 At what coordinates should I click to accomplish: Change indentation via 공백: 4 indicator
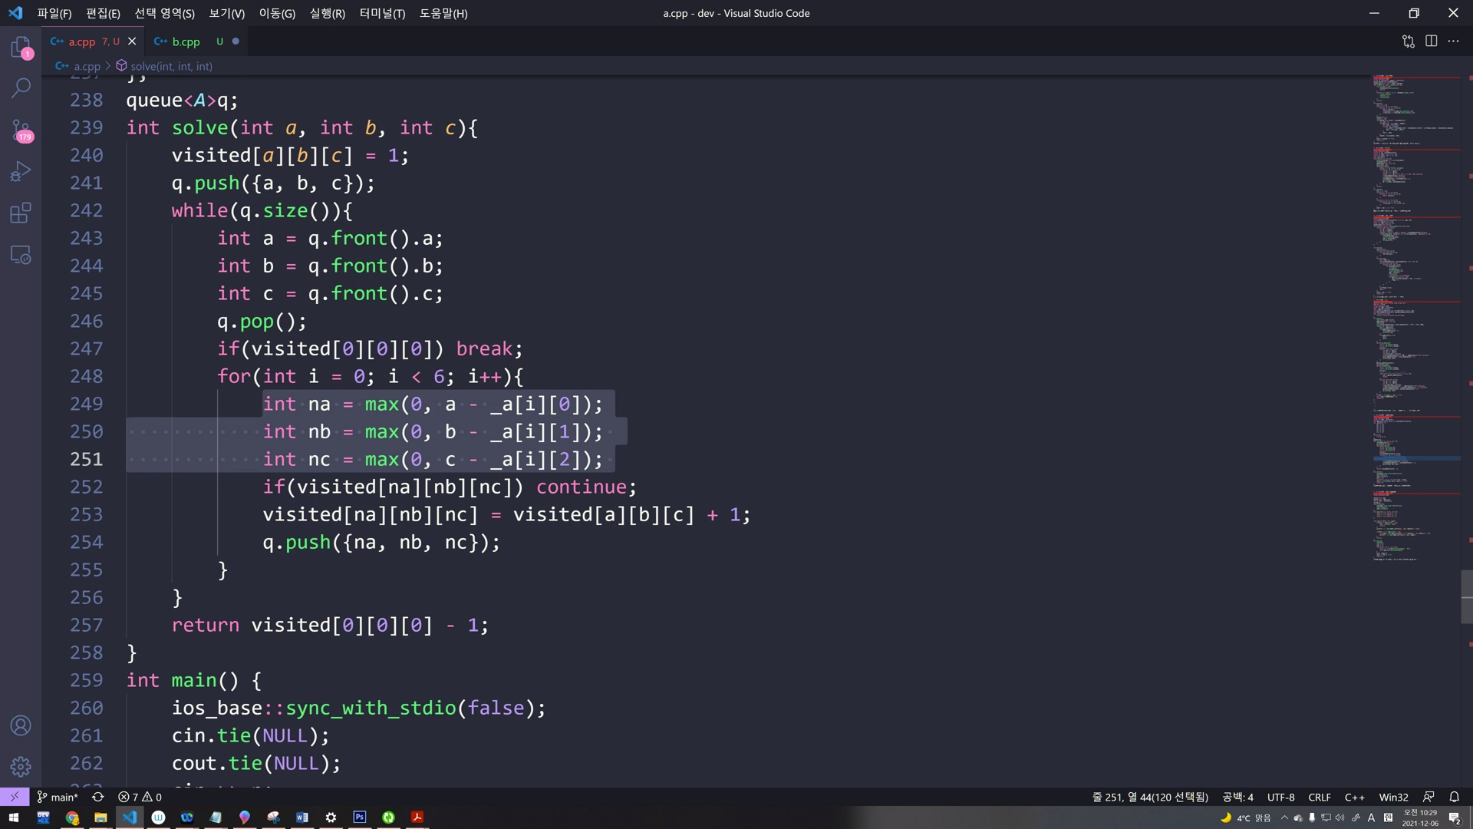(1238, 797)
